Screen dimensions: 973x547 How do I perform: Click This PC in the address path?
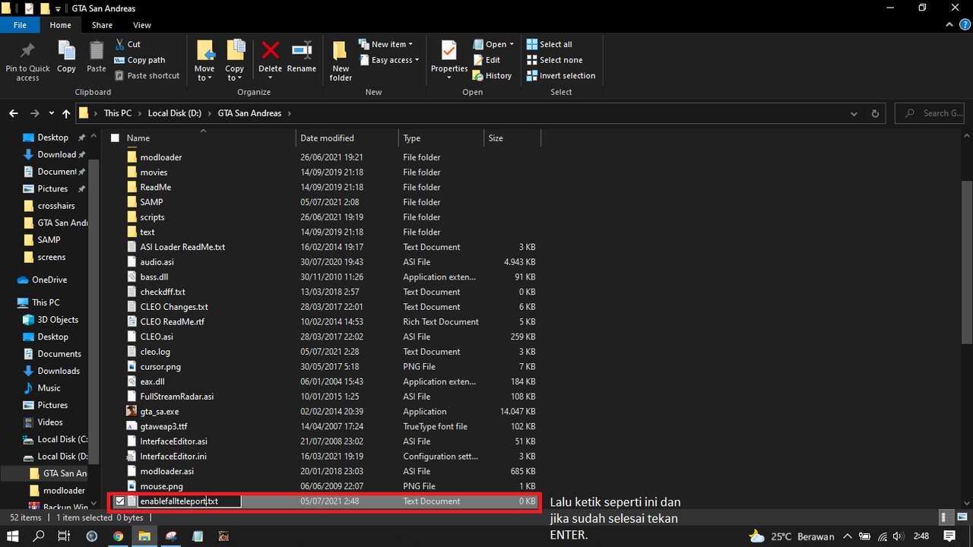(117, 113)
